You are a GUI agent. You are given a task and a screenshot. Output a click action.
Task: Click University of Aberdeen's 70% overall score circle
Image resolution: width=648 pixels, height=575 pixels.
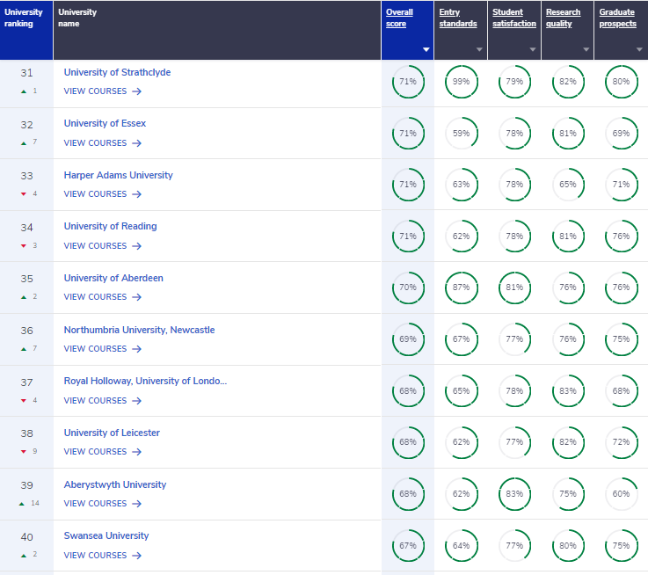tap(408, 287)
